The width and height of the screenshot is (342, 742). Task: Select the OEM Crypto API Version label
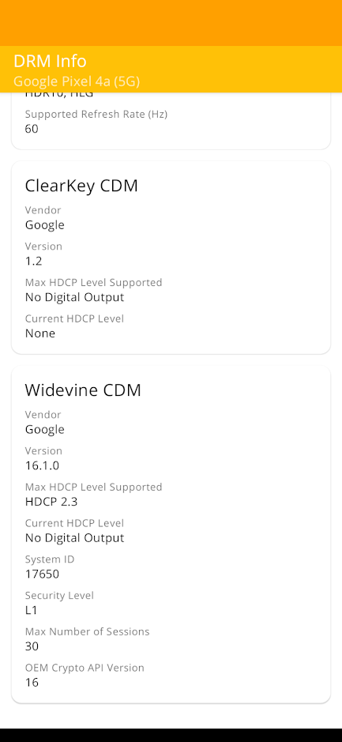(x=85, y=668)
